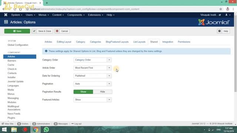
Task: Open the Chrome three-dot menu
Action: click(x=233, y=9)
